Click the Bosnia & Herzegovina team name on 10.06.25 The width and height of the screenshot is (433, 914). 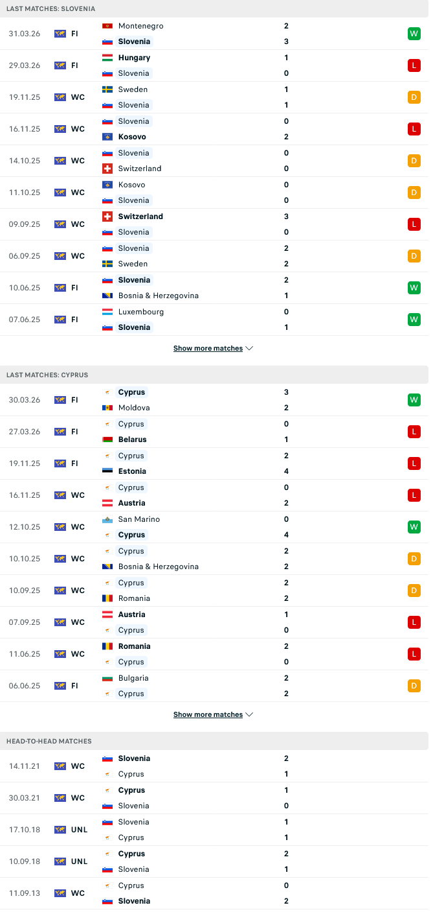[x=159, y=296]
